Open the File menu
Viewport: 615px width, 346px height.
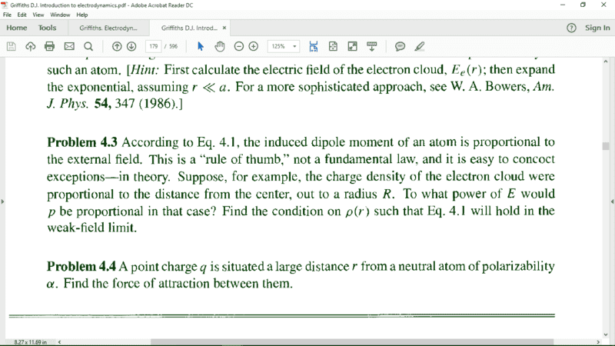point(7,15)
